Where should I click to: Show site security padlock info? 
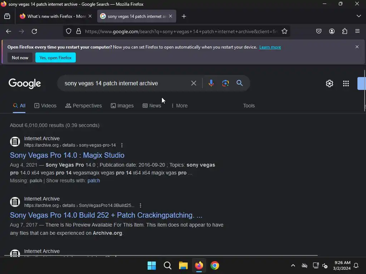(79, 31)
